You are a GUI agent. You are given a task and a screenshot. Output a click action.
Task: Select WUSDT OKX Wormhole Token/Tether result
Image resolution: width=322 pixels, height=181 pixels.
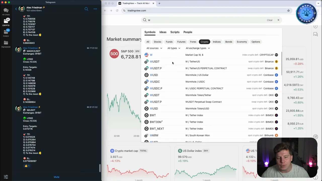[211, 95]
